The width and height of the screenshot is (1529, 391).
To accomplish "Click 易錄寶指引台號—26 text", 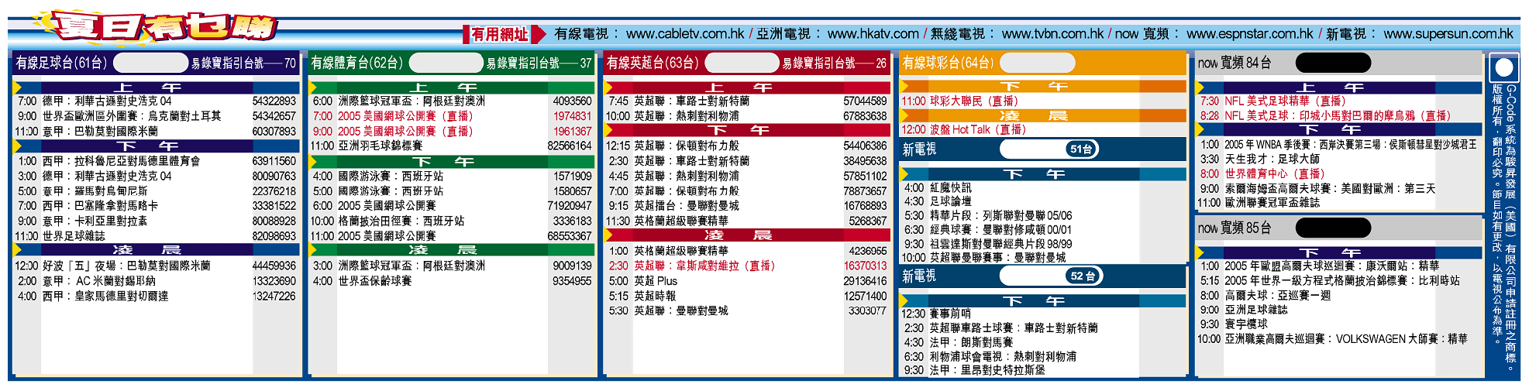I will click(x=834, y=63).
